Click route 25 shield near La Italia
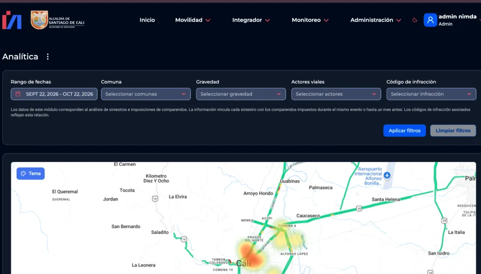This screenshot has width=481, height=274. pos(444,220)
